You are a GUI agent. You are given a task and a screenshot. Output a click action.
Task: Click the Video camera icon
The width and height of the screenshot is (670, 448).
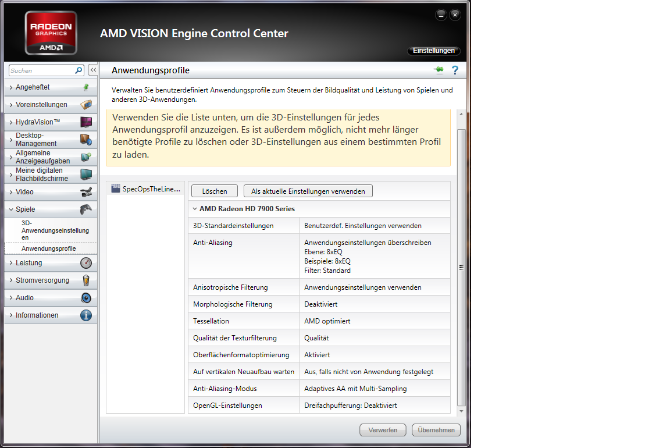point(86,192)
